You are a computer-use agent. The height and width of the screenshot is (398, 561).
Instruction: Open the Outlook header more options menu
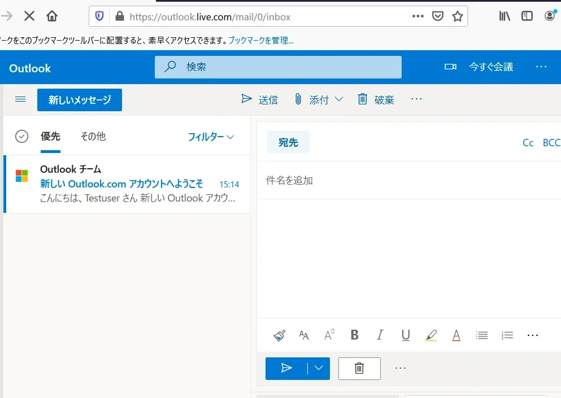pos(541,67)
